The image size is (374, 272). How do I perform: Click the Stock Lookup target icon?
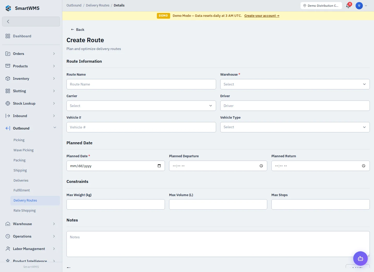pos(8,103)
